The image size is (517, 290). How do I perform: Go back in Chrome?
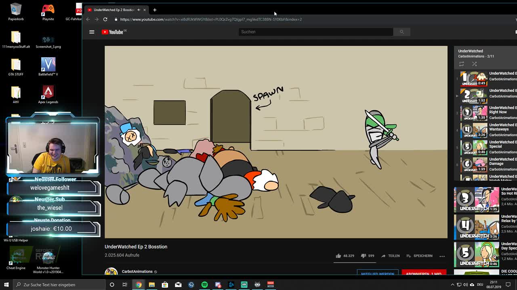[x=88, y=19]
